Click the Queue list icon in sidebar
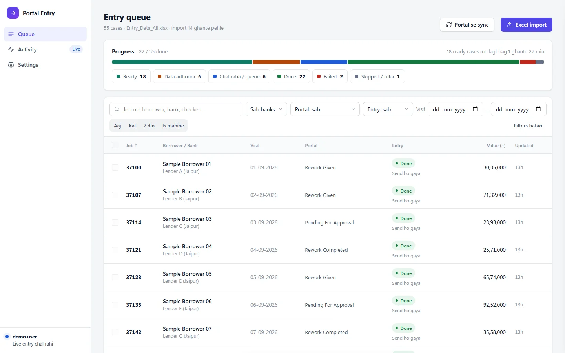This screenshot has width=565, height=353. point(11,34)
